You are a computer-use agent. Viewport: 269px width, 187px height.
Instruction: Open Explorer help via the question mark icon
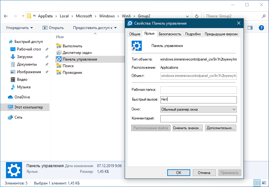point(261,28)
